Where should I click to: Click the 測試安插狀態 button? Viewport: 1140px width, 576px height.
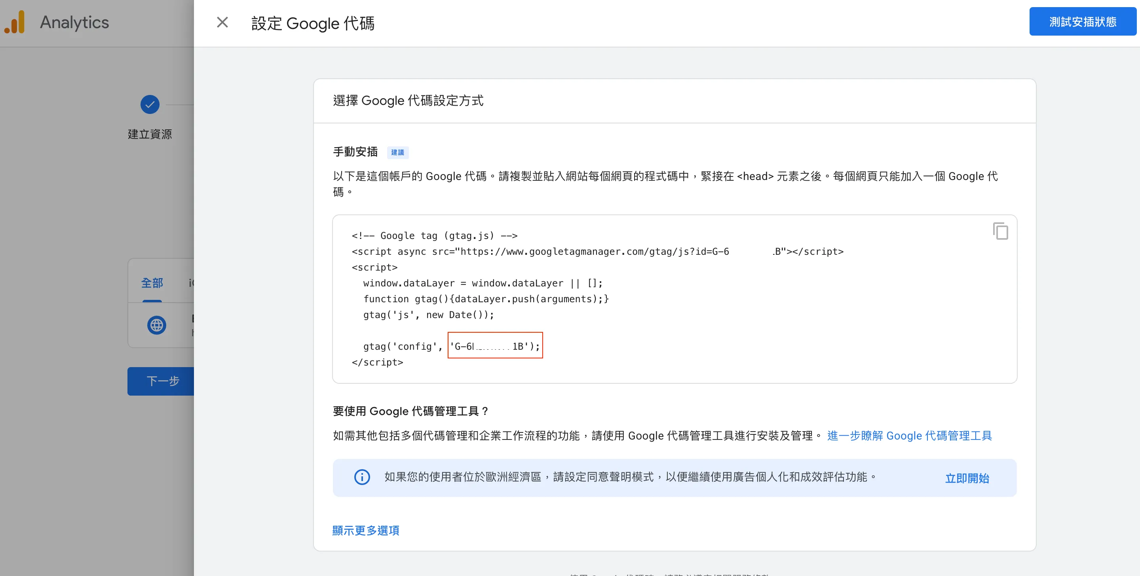(x=1083, y=21)
